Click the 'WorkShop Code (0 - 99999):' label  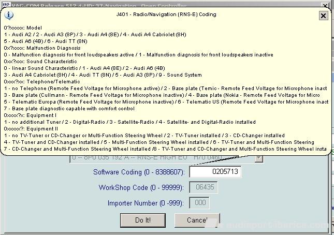[x=141, y=187]
